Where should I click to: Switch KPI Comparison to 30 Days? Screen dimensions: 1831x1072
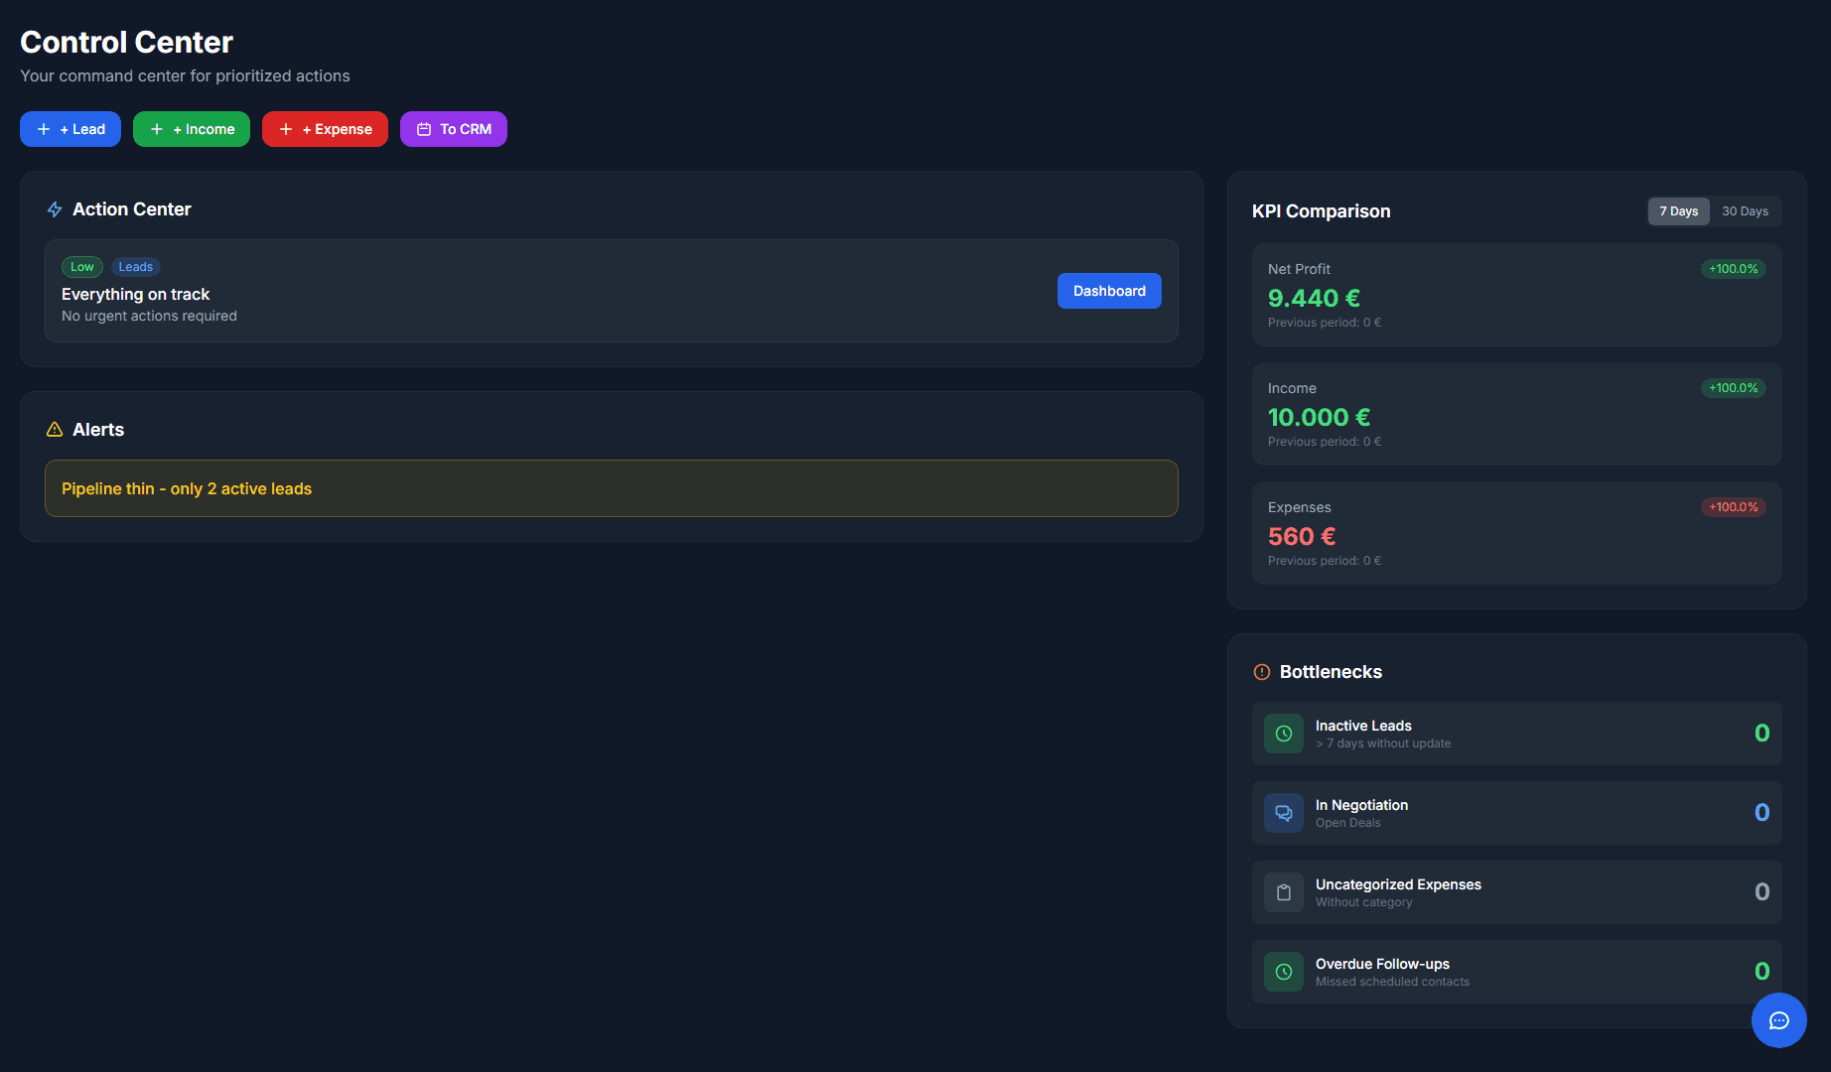coord(1746,210)
